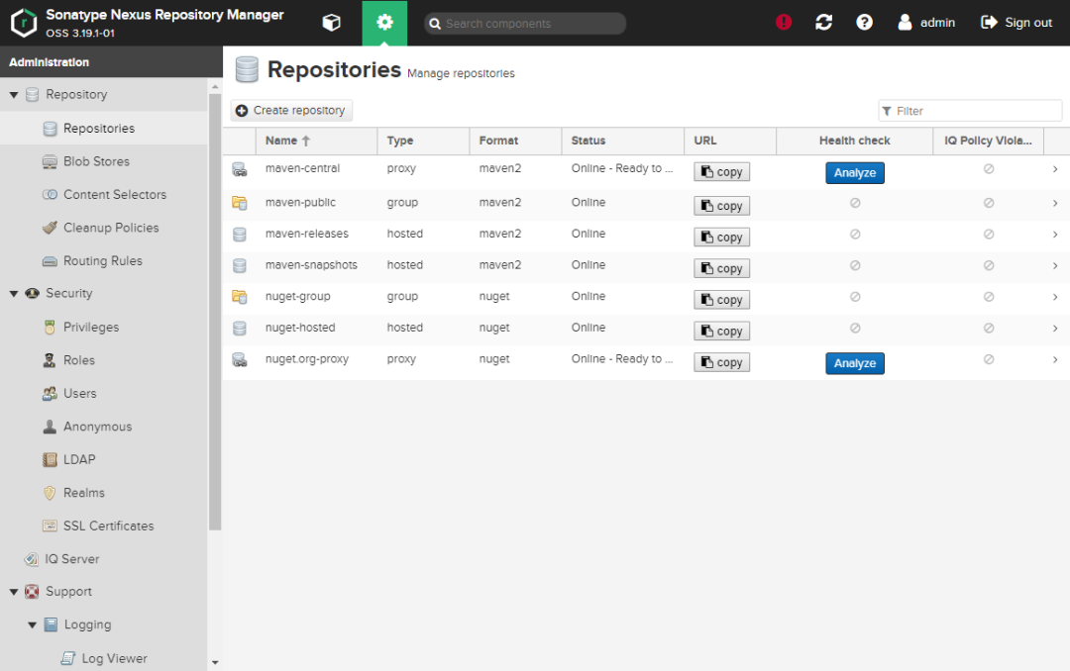The image size is (1070, 671).
Task: Click the nuget-group folder icon
Action: [239, 297]
